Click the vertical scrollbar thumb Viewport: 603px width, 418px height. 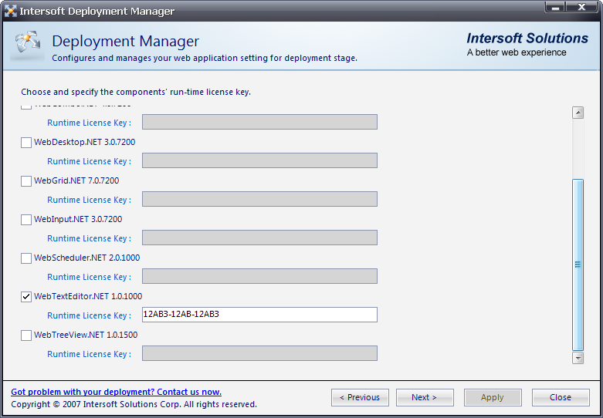tap(578, 264)
